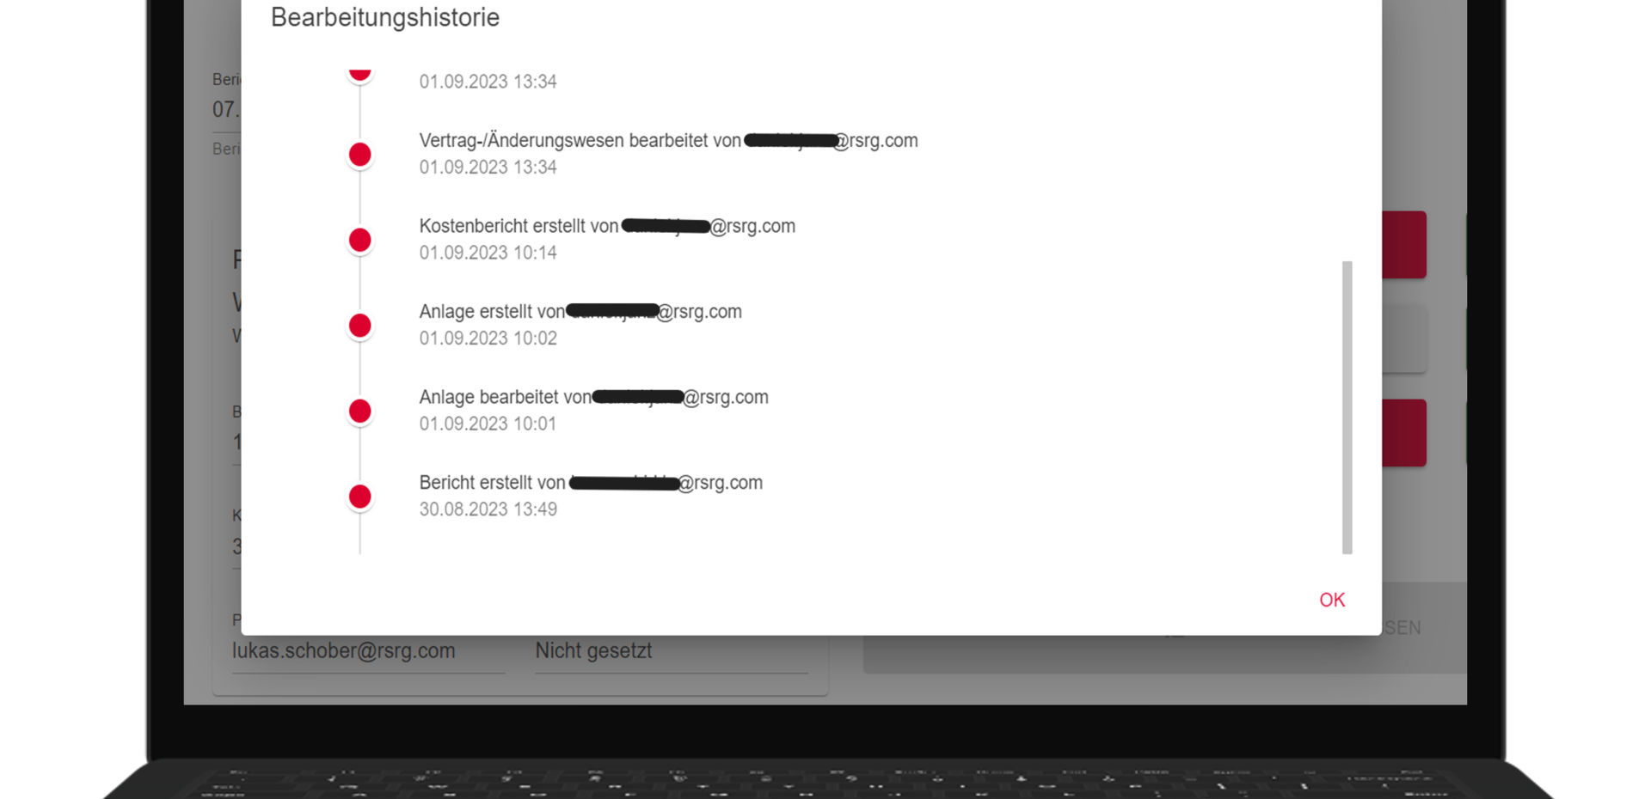Click the Vertrag-/Änderungswesen bearbeitet entry text

coord(668,140)
